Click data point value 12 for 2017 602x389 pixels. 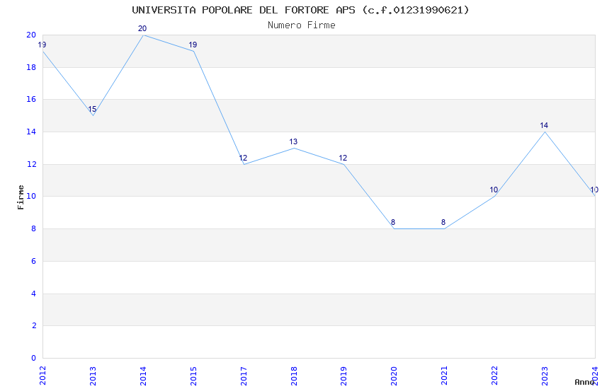point(243,158)
